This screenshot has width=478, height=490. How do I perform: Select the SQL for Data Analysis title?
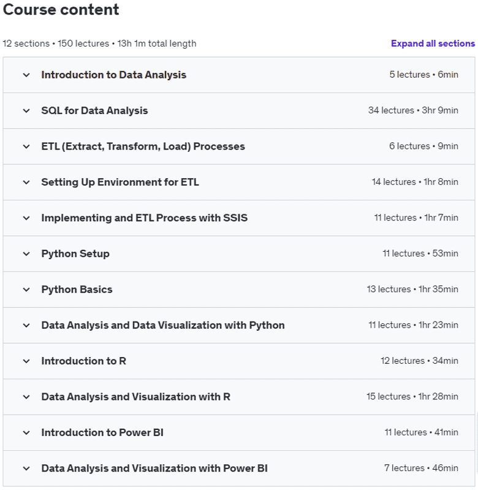point(94,111)
